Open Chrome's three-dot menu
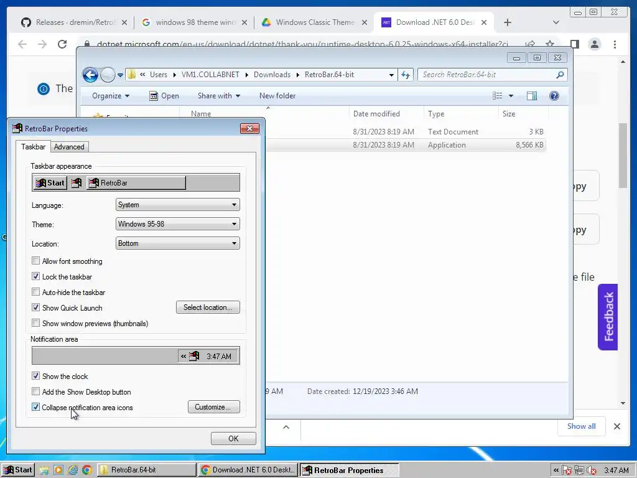Screen dimensions: 637x478 (x=615, y=44)
